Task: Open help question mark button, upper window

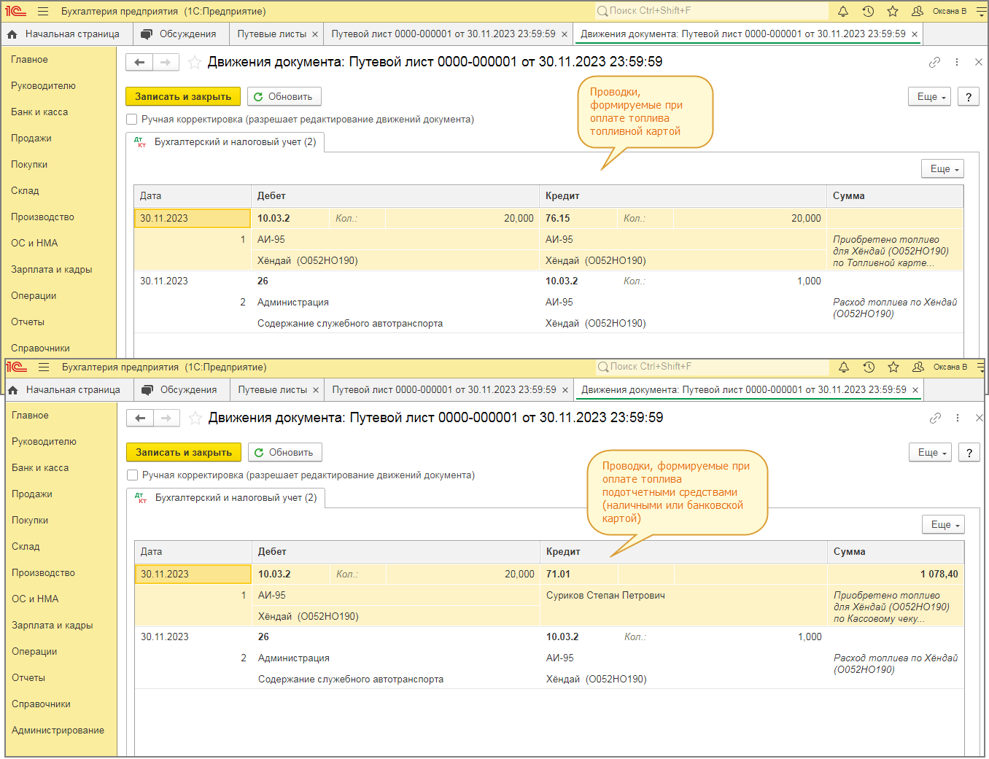Action: click(969, 96)
